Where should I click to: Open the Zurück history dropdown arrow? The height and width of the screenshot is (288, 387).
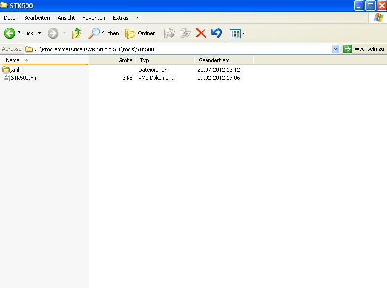click(x=40, y=33)
